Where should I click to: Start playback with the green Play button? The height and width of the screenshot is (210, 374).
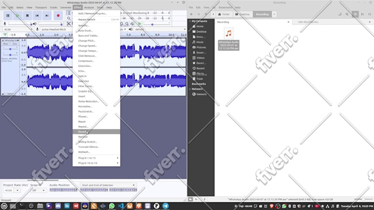click(x=18, y=16)
